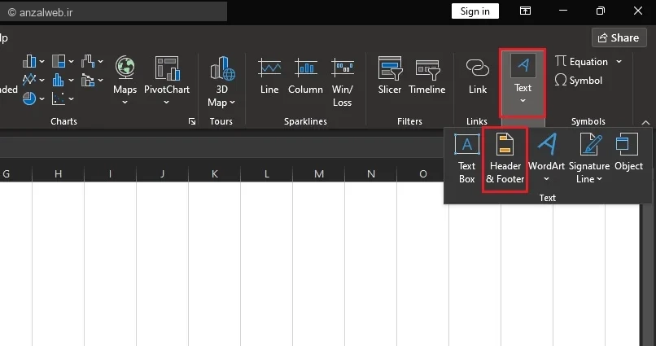Open the WordArt gallery
Screen dimensions: 656x346
coord(546,158)
